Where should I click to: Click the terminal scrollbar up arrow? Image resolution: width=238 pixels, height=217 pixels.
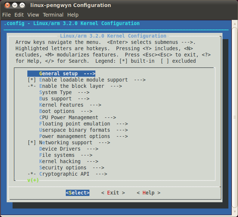(235, 24)
